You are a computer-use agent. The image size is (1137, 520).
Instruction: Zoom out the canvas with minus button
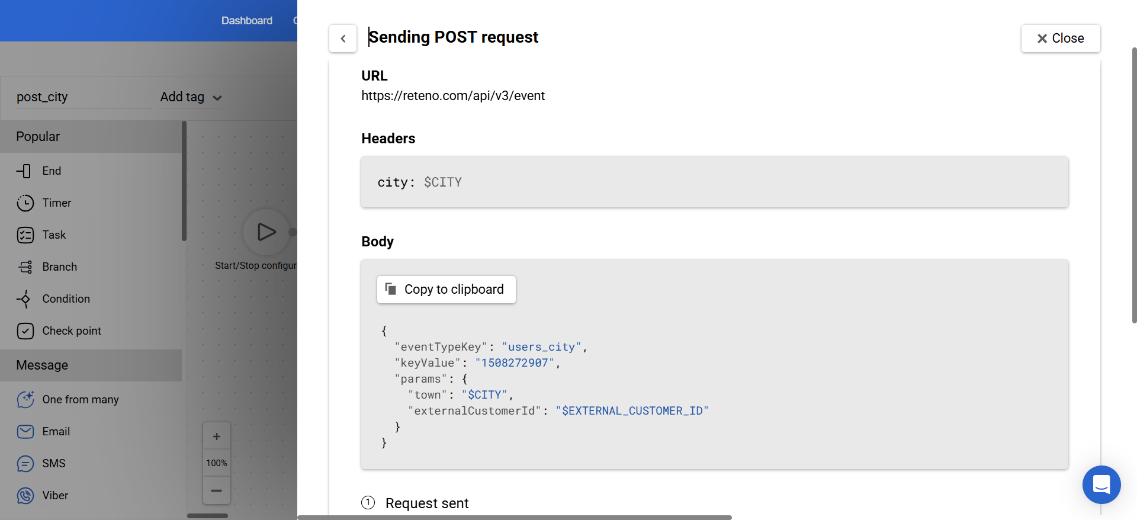tap(217, 490)
